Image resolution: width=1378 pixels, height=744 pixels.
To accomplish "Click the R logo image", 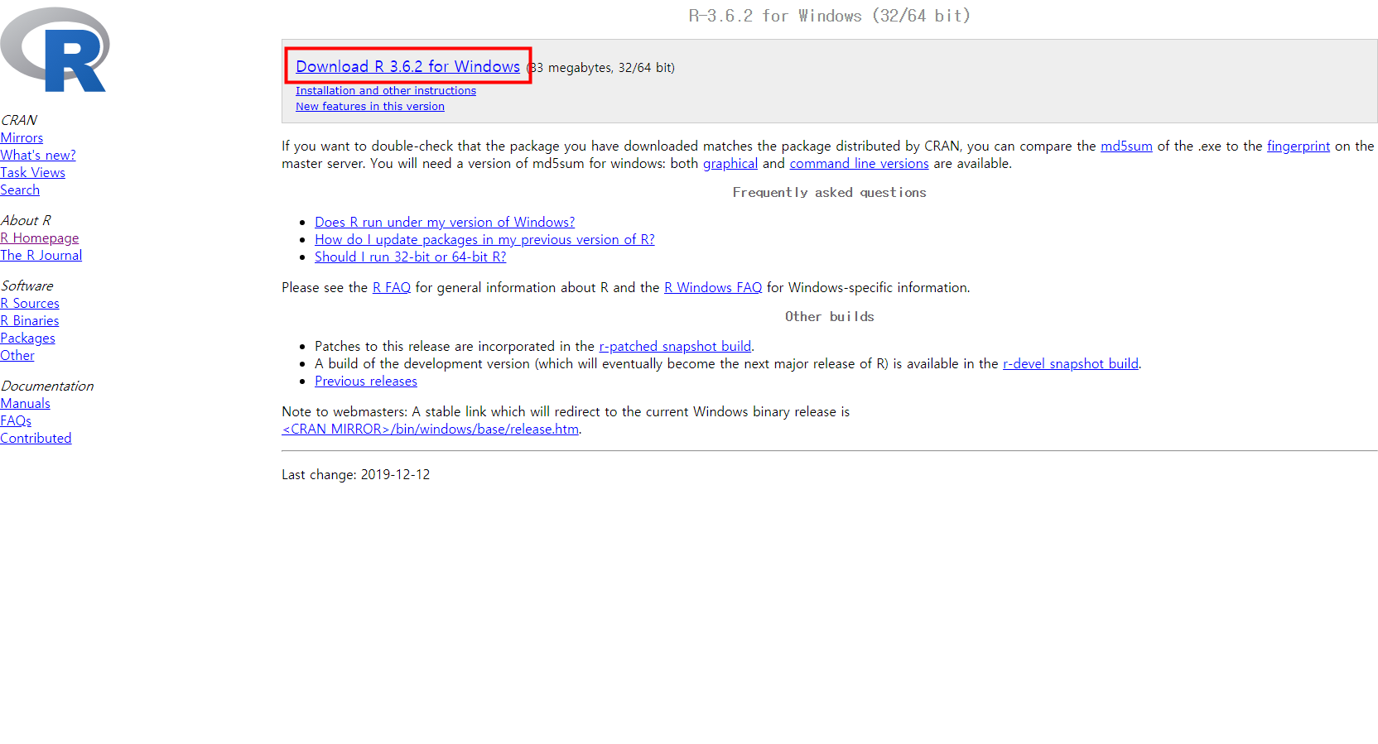I will coord(55,50).
